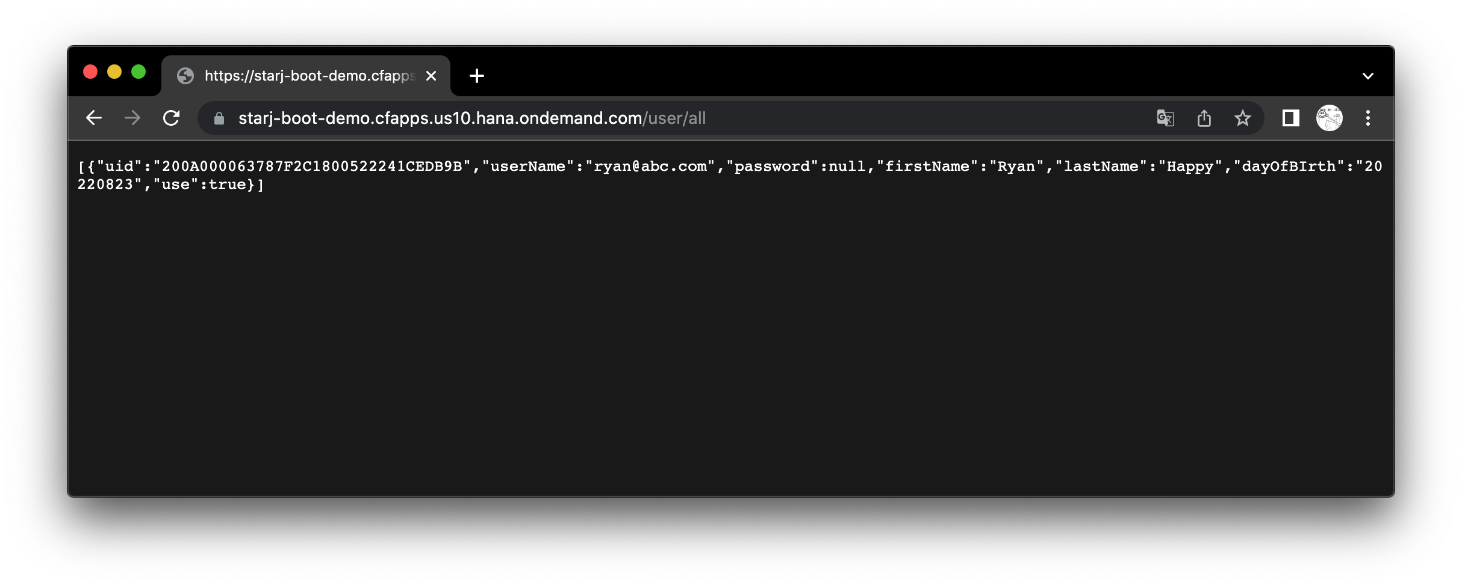Open Chrome's three-dot menu

(1368, 118)
